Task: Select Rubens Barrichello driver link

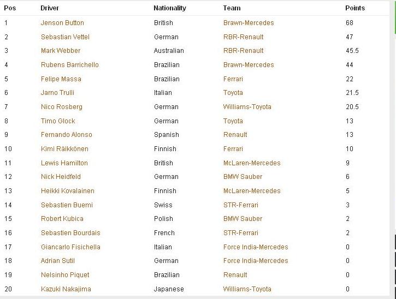Action: click(x=70, y=65)
